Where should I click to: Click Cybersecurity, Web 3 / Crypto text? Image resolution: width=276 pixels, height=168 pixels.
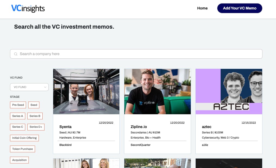coord(220,137)
